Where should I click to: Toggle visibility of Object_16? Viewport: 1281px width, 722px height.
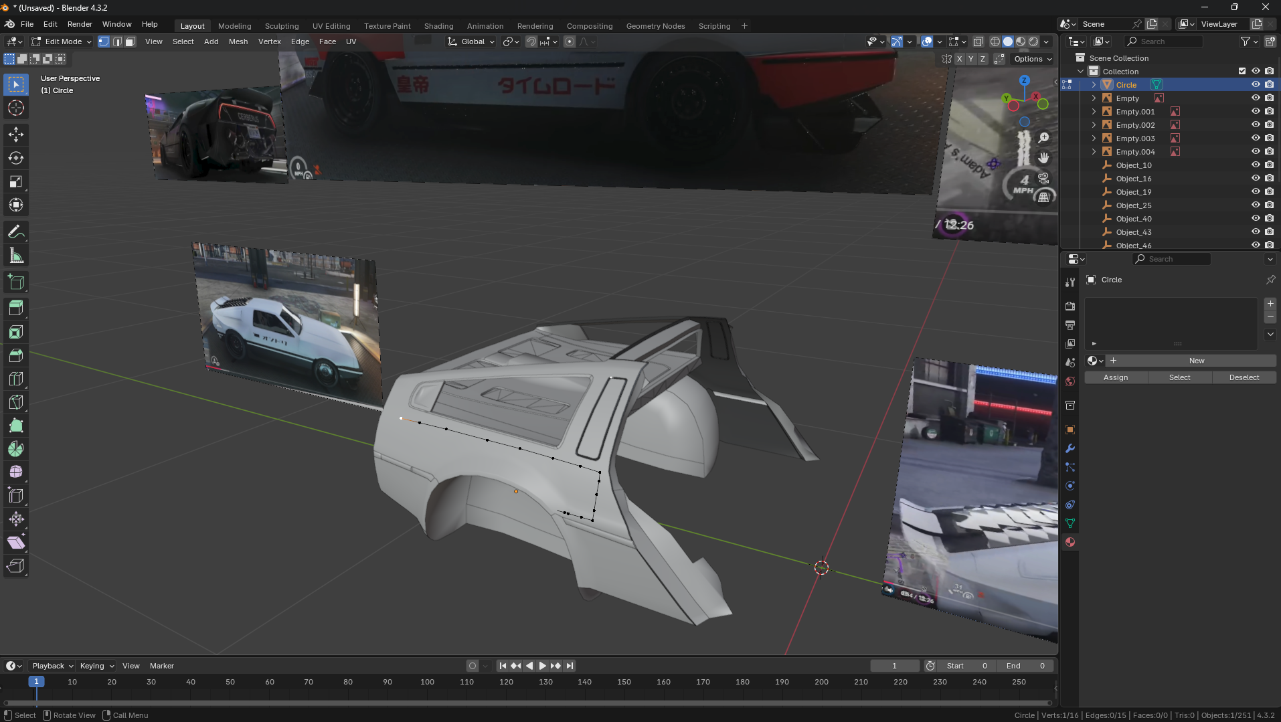(1256, 179)
